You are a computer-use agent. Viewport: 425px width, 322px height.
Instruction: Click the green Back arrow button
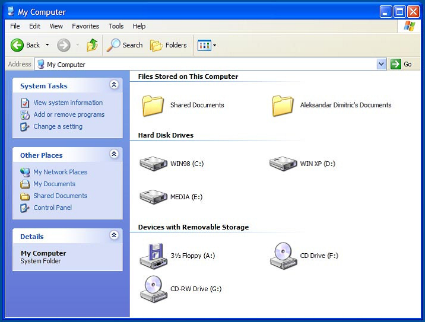(x=17, y=45)
